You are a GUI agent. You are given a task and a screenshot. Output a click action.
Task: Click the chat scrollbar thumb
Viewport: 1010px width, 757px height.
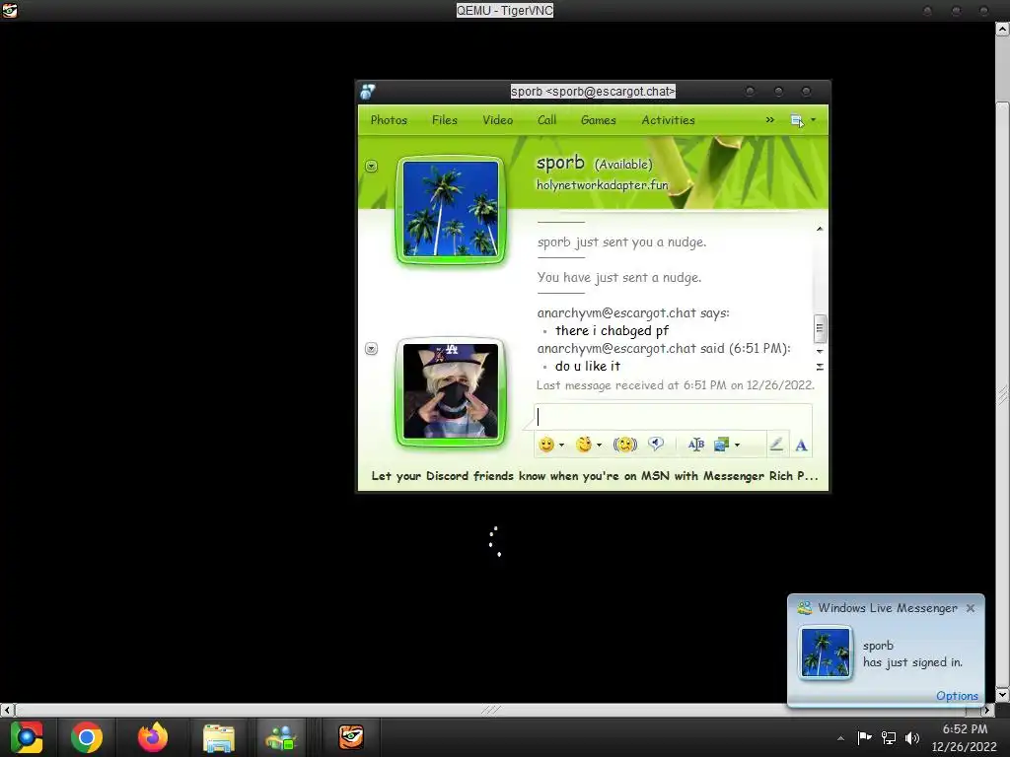coord(820,328)
